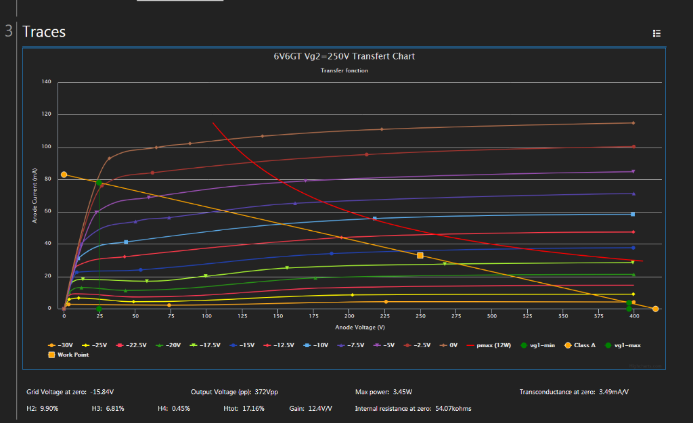Hide the 0V curve from legend

pyautogui.click(x=451, y=345)
